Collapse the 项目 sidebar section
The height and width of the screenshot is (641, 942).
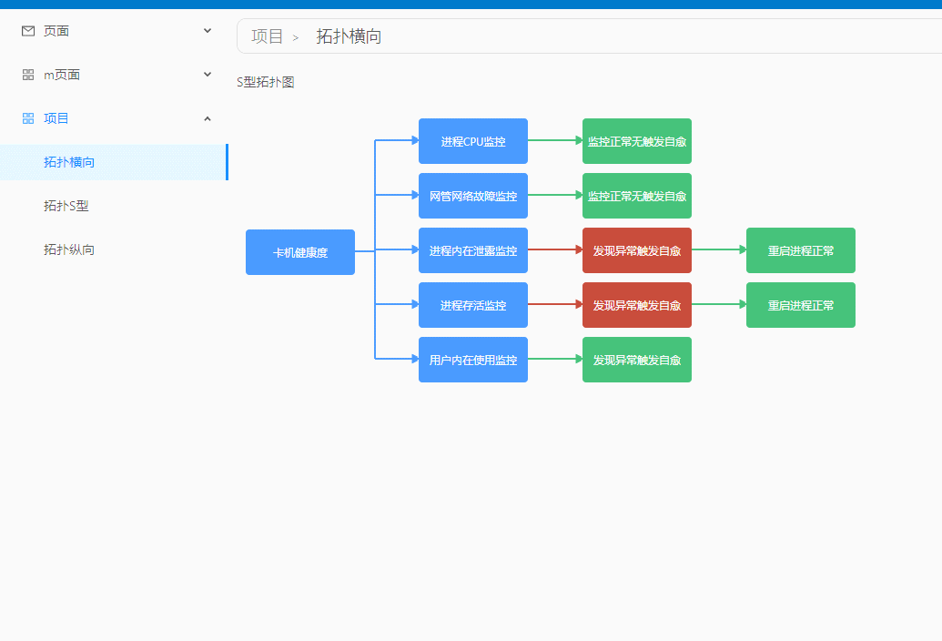tap(208, 117)
